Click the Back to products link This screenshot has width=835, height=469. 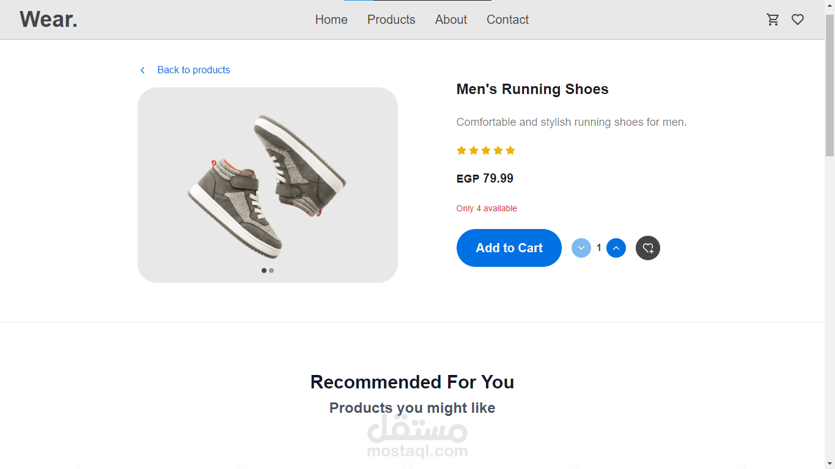(193, 70)
